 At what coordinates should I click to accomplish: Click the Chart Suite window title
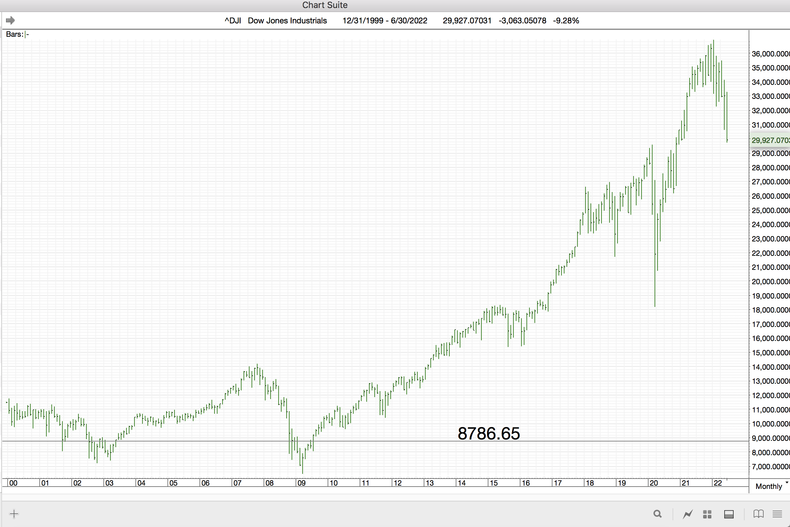pyautogui.click(x=325, y=5)
